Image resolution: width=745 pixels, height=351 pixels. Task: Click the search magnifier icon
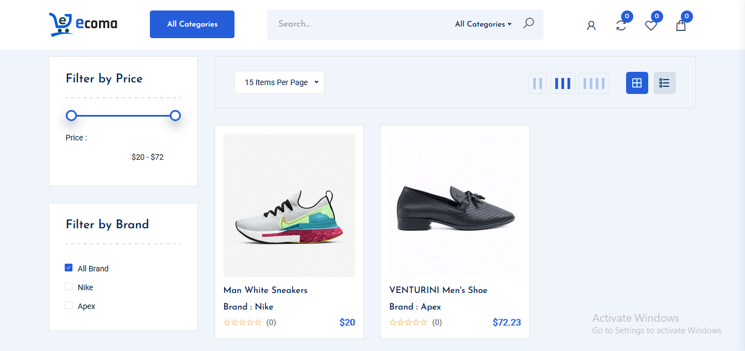point(529,23)
